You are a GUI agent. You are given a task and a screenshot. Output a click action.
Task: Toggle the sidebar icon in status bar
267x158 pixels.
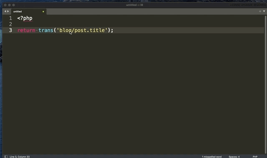6,156
